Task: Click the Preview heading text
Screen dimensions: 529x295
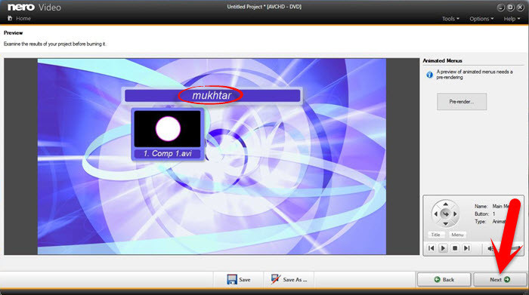Action: coord(13,33)
